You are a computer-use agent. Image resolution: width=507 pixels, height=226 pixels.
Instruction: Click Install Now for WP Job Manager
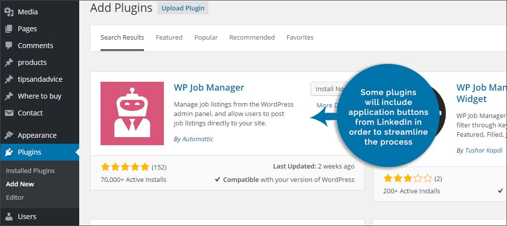(x=327, y=89)
